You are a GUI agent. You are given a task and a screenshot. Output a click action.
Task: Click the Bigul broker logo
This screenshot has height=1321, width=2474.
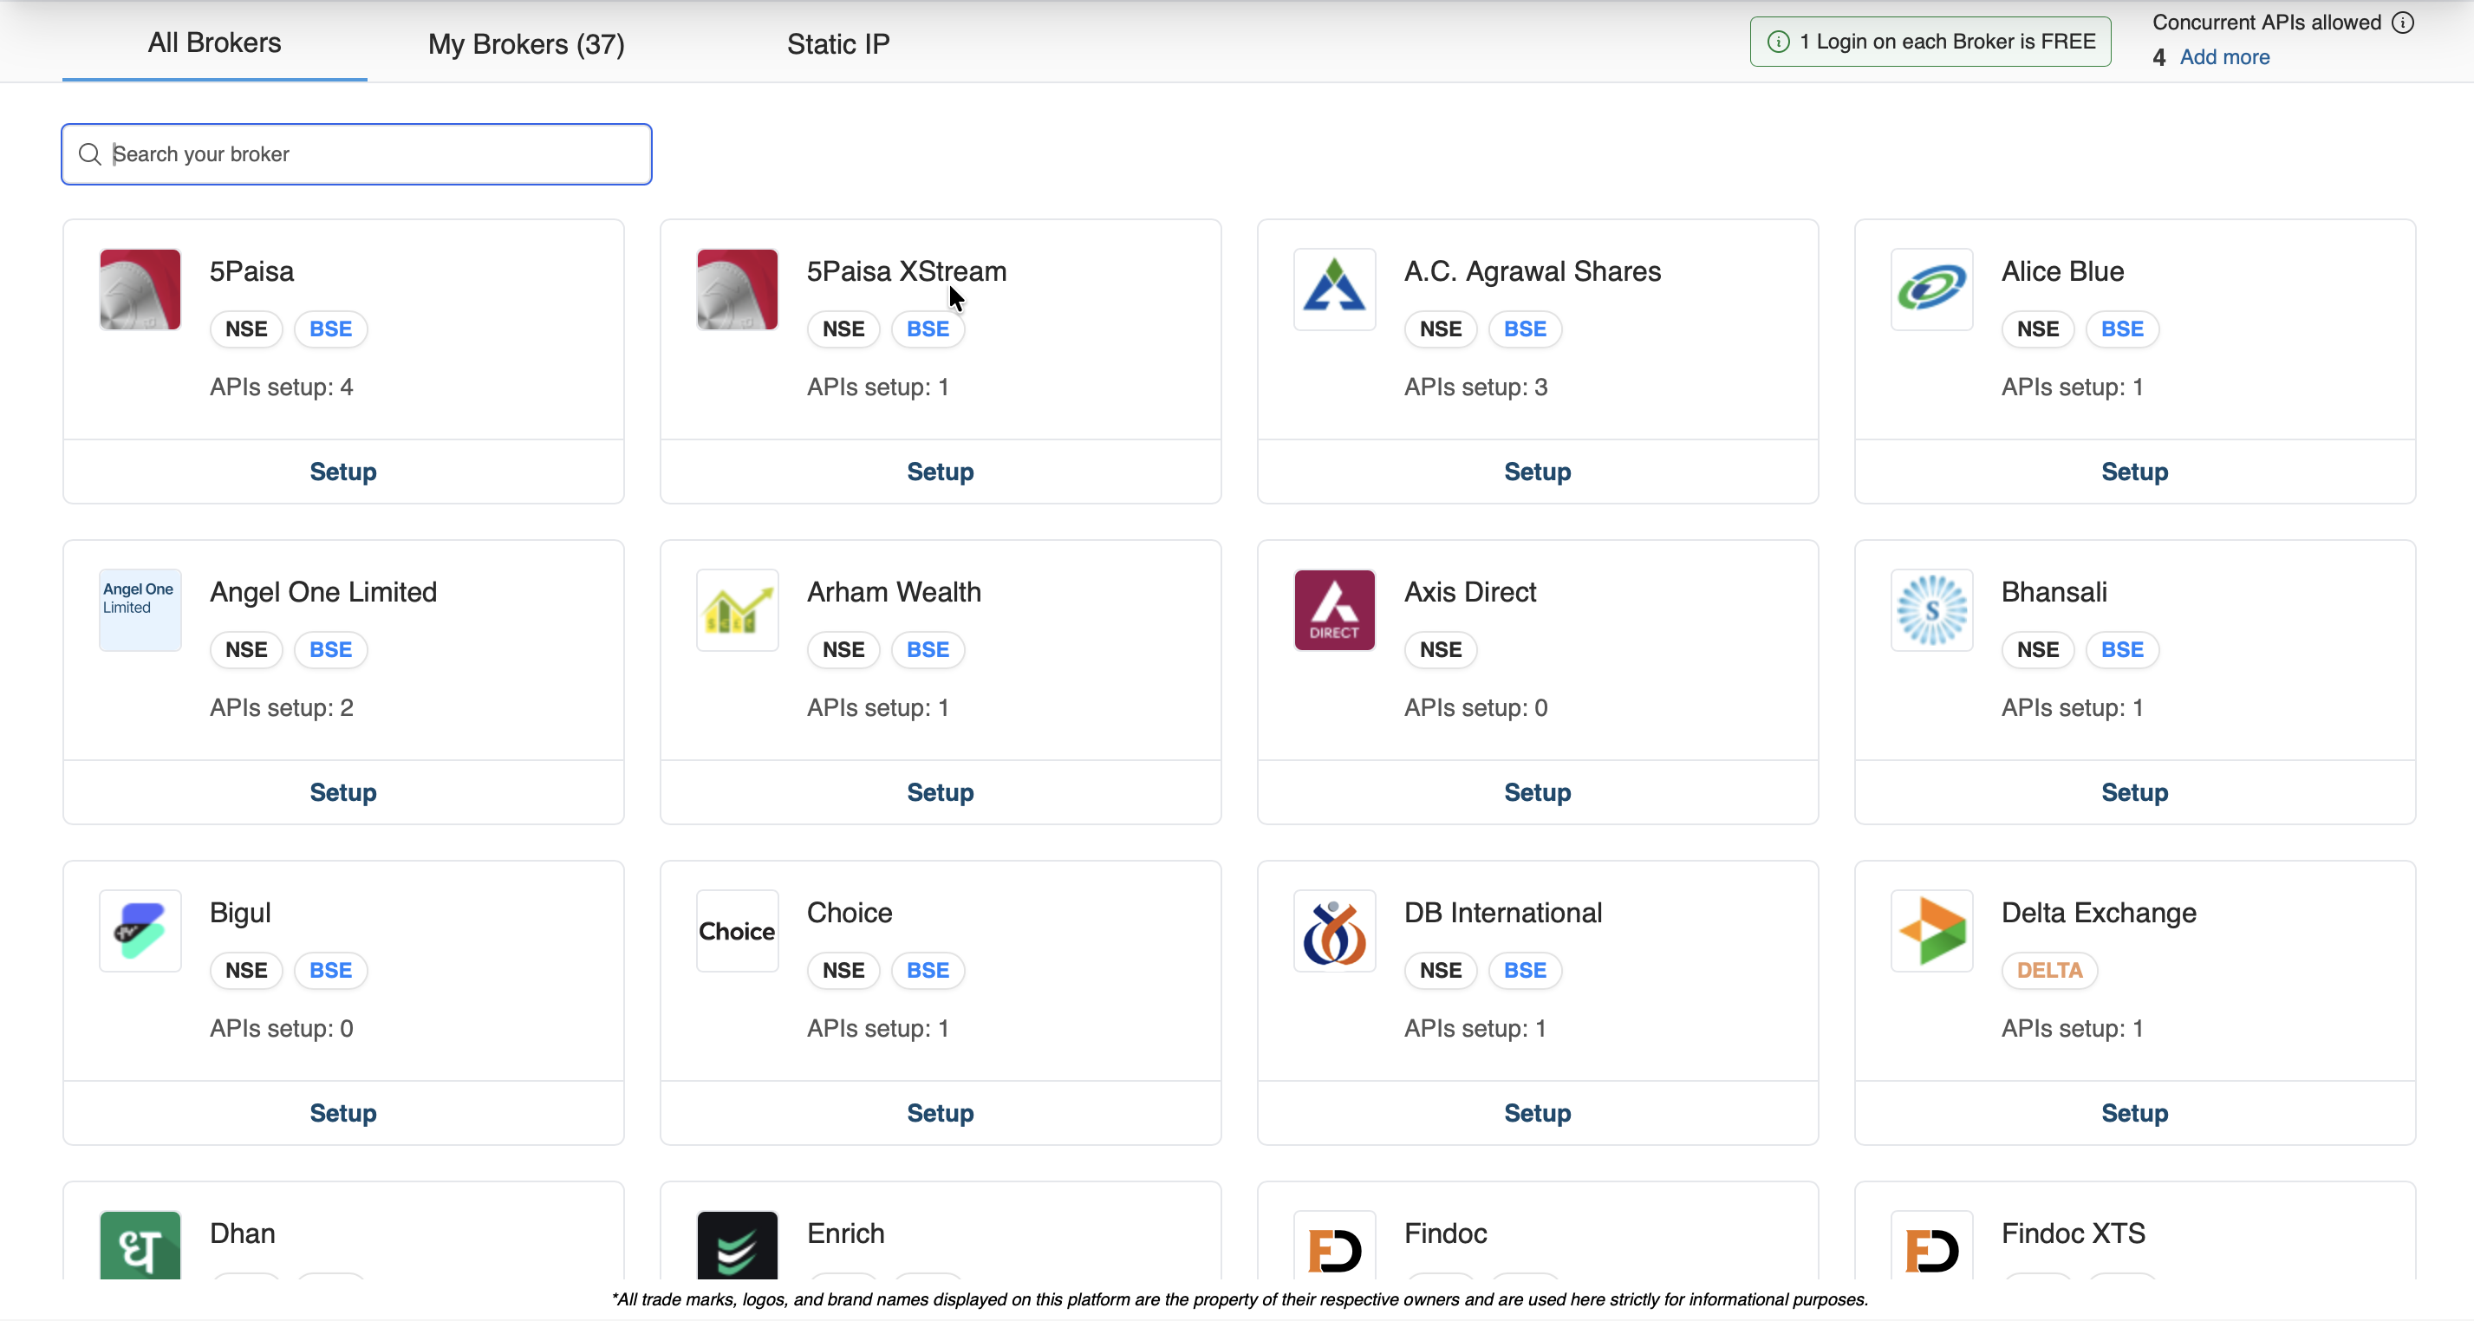pyautogui.click(x=140, y=930)
